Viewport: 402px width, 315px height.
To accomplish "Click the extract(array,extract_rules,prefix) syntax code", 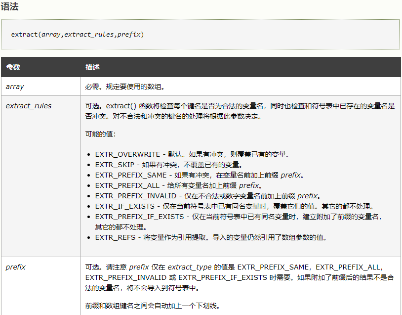I will [x=78, y=35].
